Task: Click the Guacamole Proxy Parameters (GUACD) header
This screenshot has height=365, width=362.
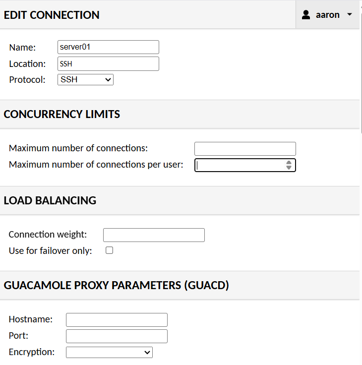Action: pos(116,285)
